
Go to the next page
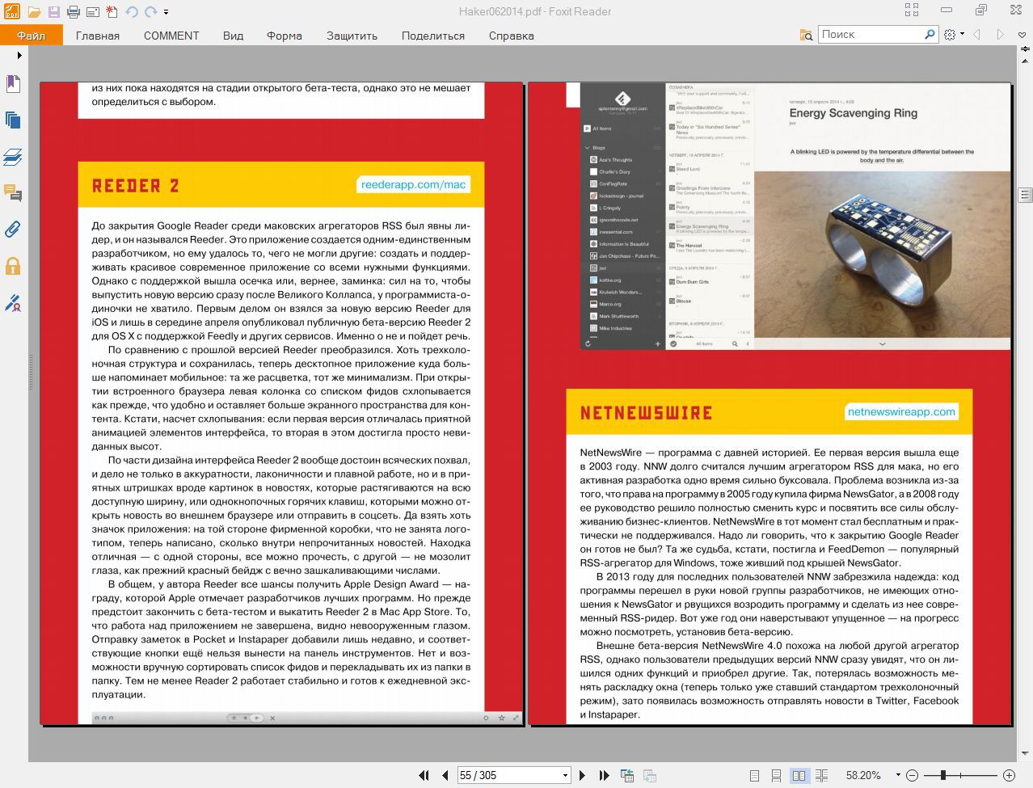582,775
